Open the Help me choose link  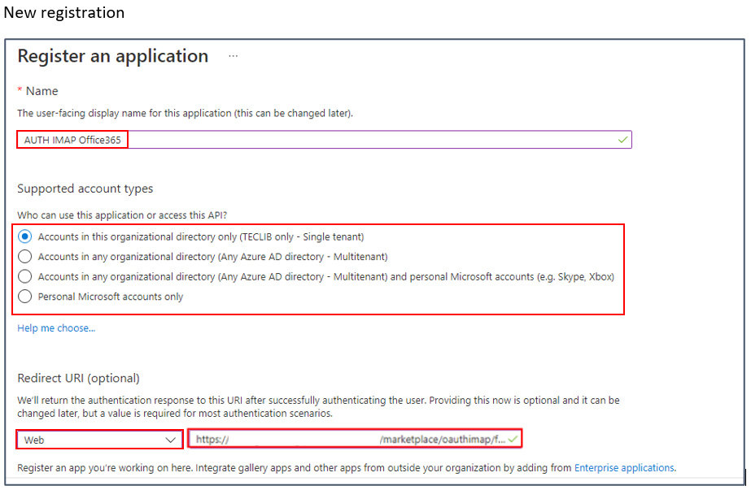pos(55,327)
